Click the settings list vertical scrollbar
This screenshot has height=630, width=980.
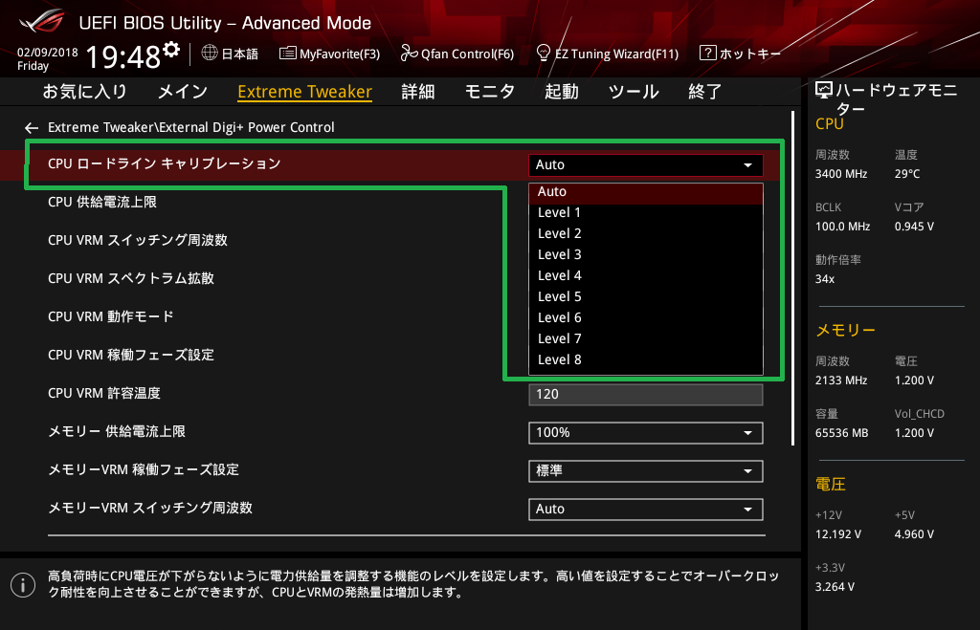tap(793, 278)
